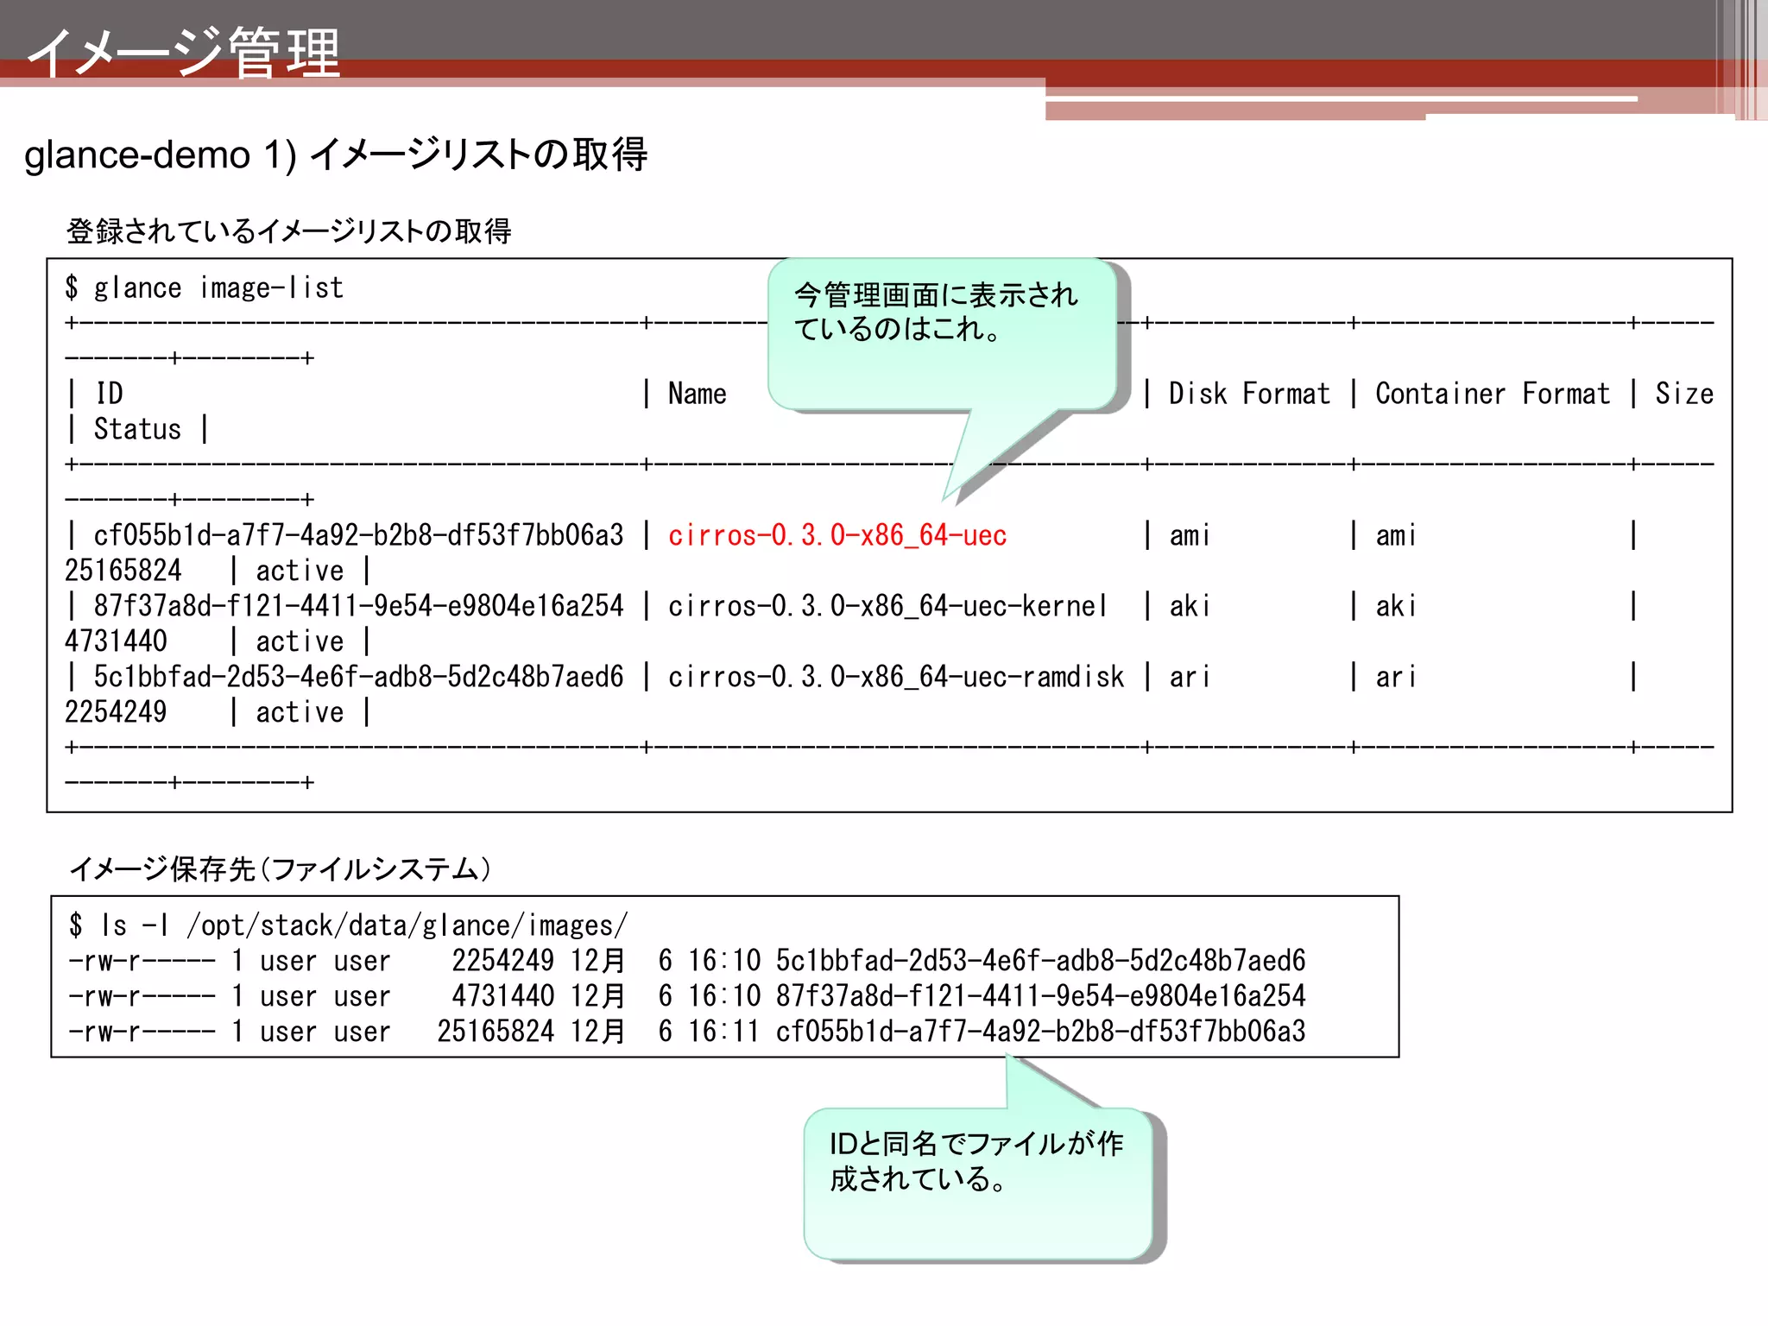Image resolution: width=1768 pixels, height=1326 pixels.
Task: Click ami in Container Format column
Action: [1396, 535]
